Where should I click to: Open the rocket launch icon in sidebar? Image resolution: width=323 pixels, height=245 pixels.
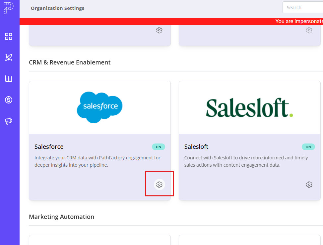pyautogui.click(x=9, y=58)
